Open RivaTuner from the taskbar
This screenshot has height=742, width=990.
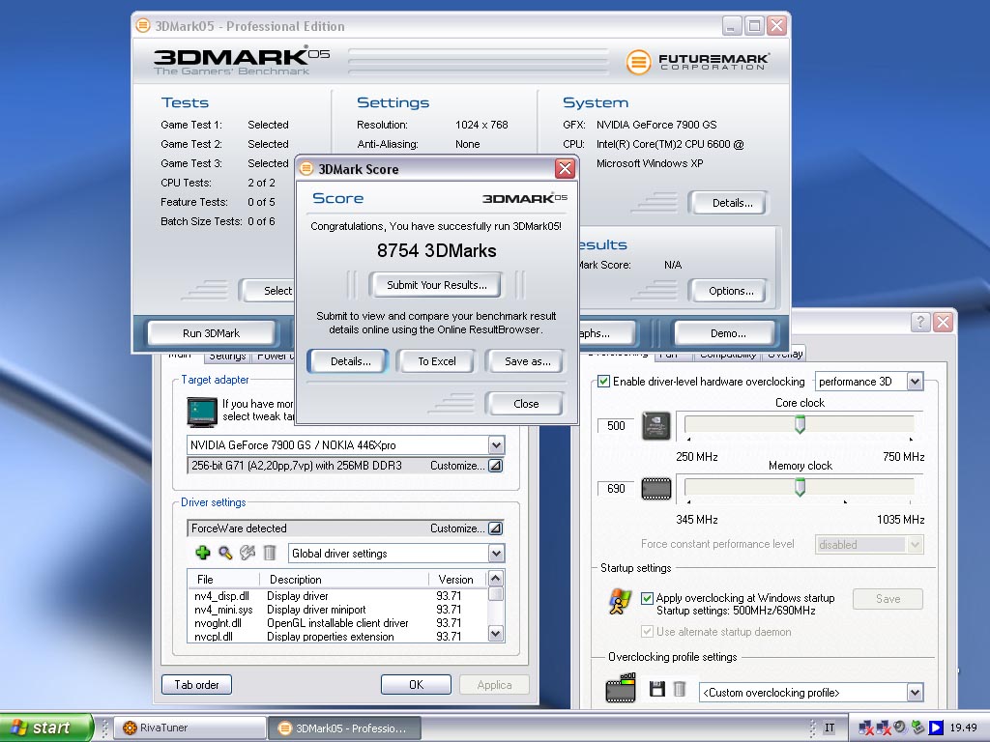coord(190,728)
